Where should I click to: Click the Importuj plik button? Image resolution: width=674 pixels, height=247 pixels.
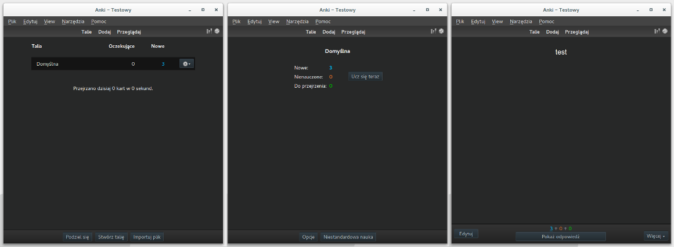pos(147,237)
